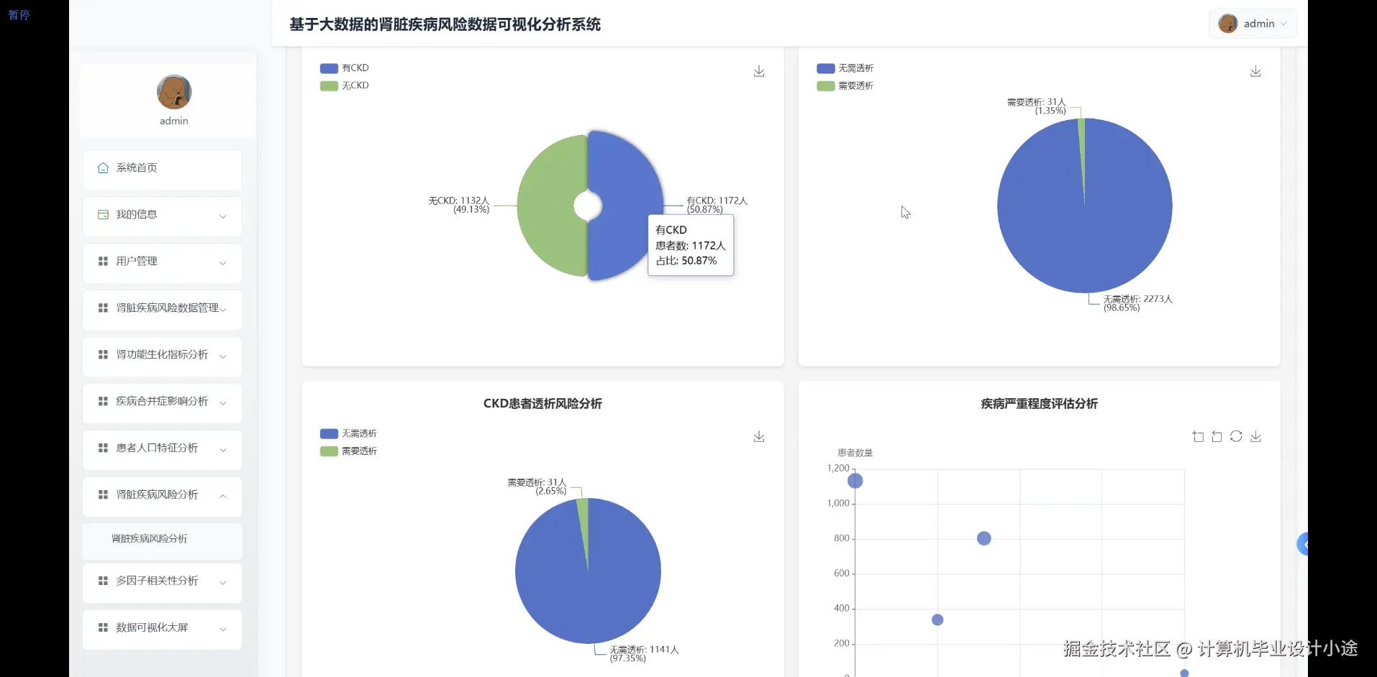Click the green 无CKD legend color swatch

pos(327,85)
